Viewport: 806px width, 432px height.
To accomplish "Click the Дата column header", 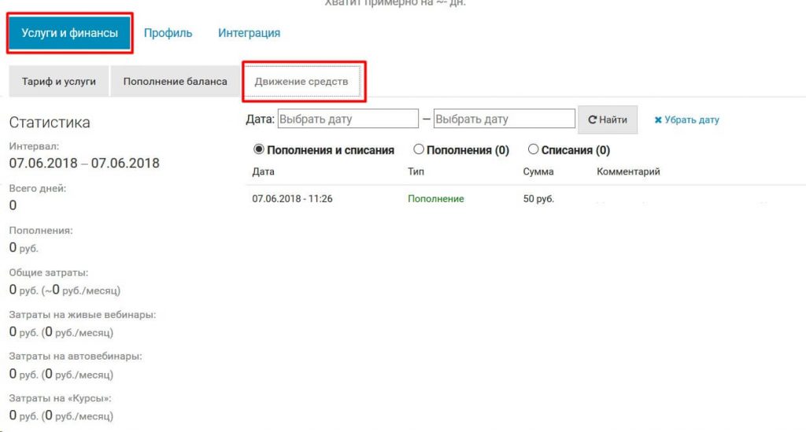I will (263, 172).
